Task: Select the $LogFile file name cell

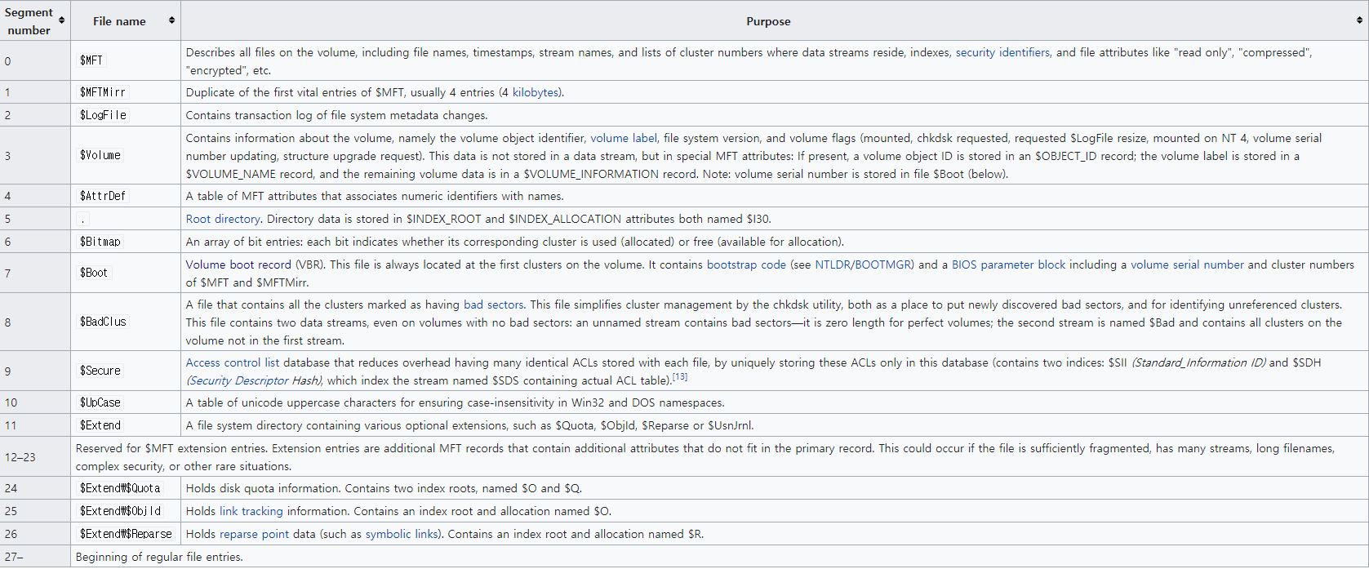Action: pos(125,115)
